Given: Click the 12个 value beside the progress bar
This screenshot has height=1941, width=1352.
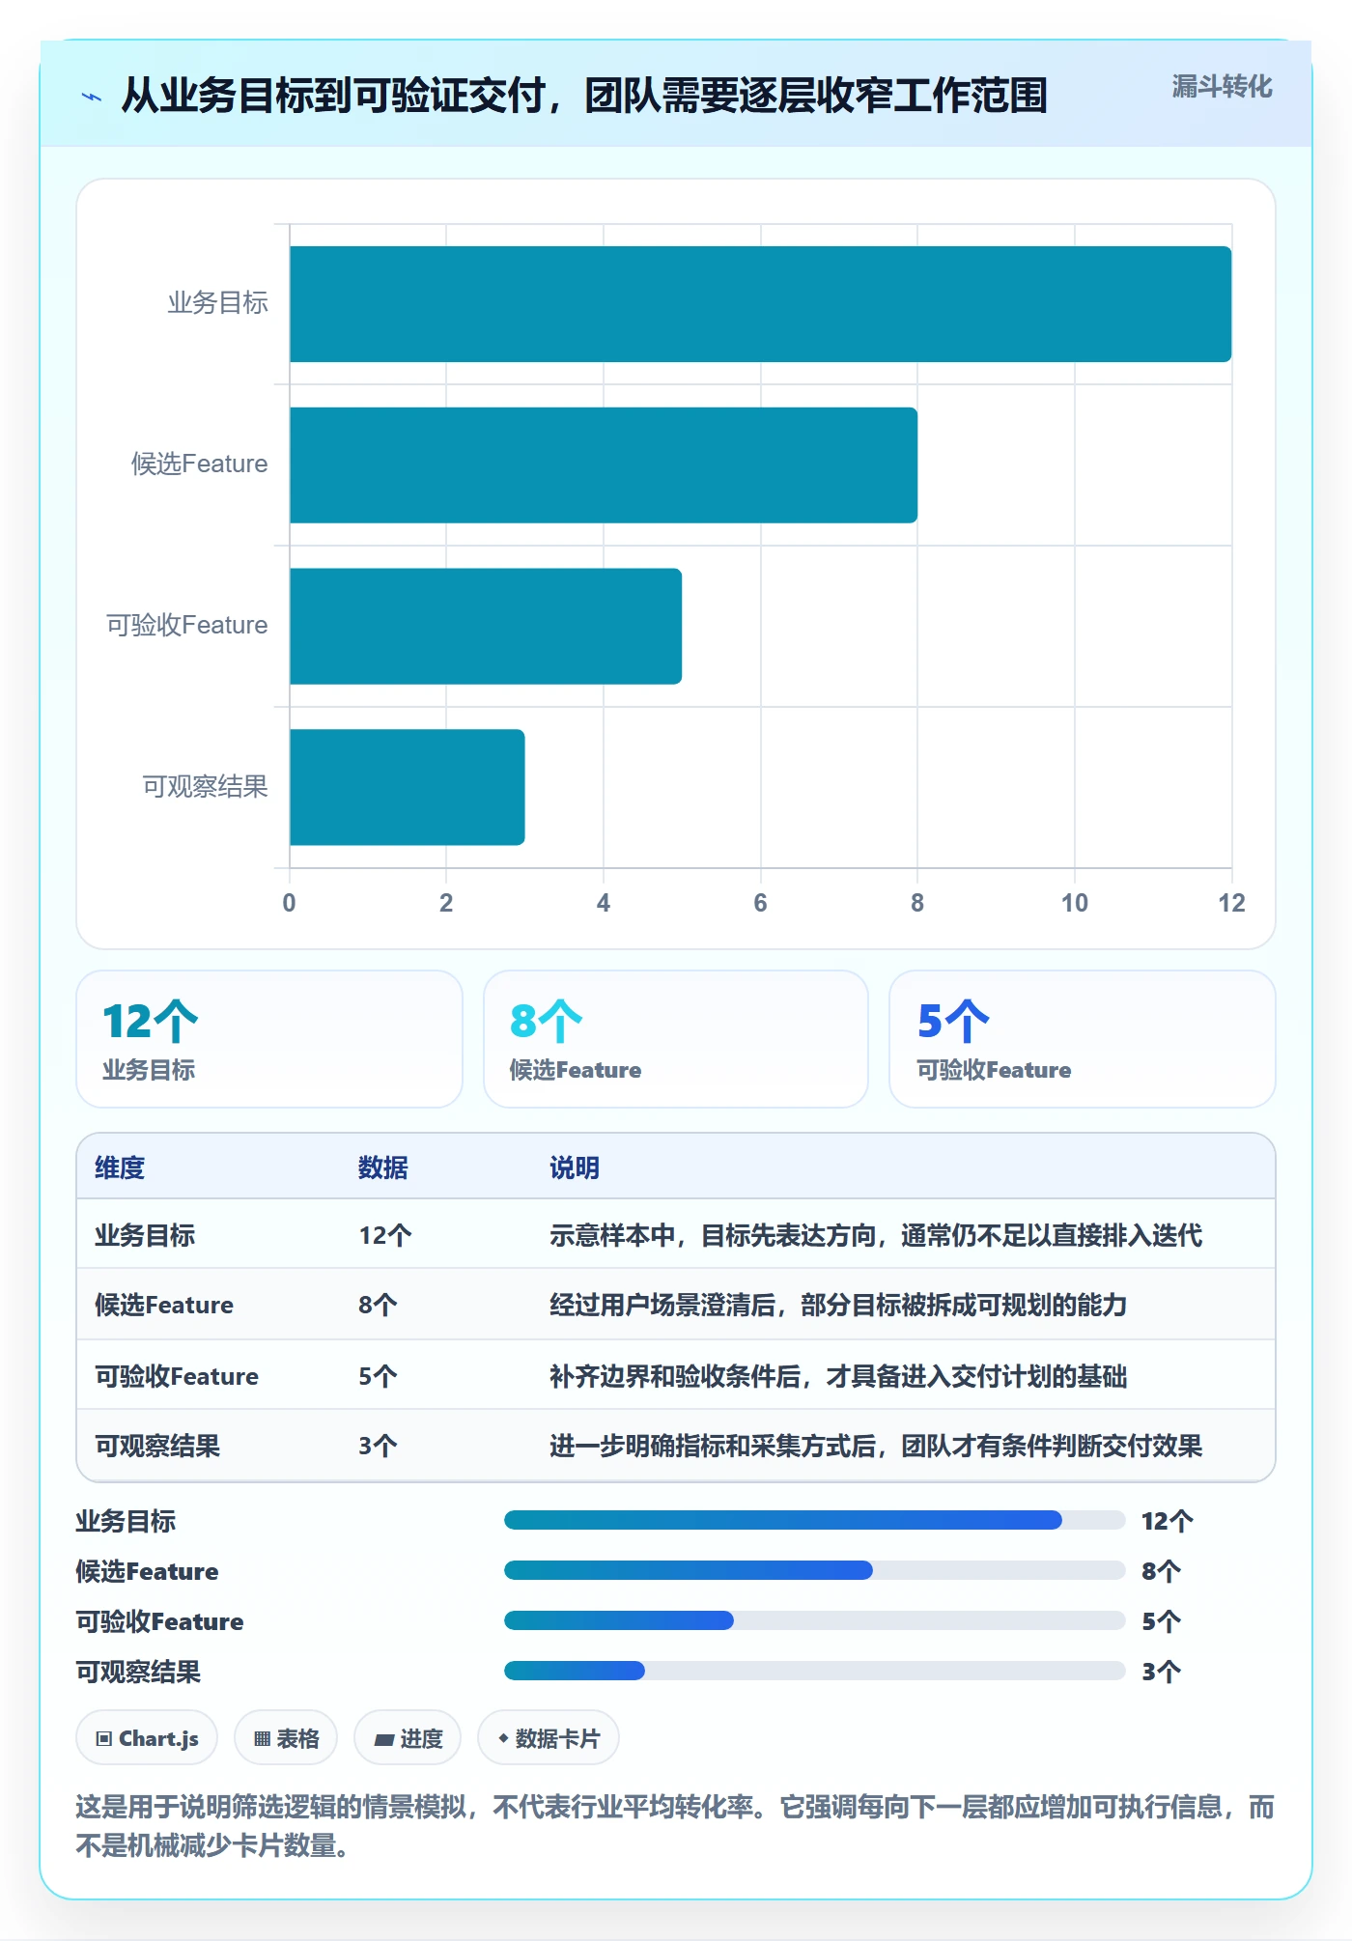Looking at the screenshot, I should tap(1168, 1521).
